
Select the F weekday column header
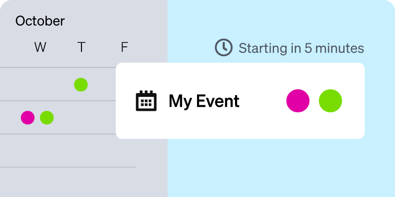pos(124,47)
